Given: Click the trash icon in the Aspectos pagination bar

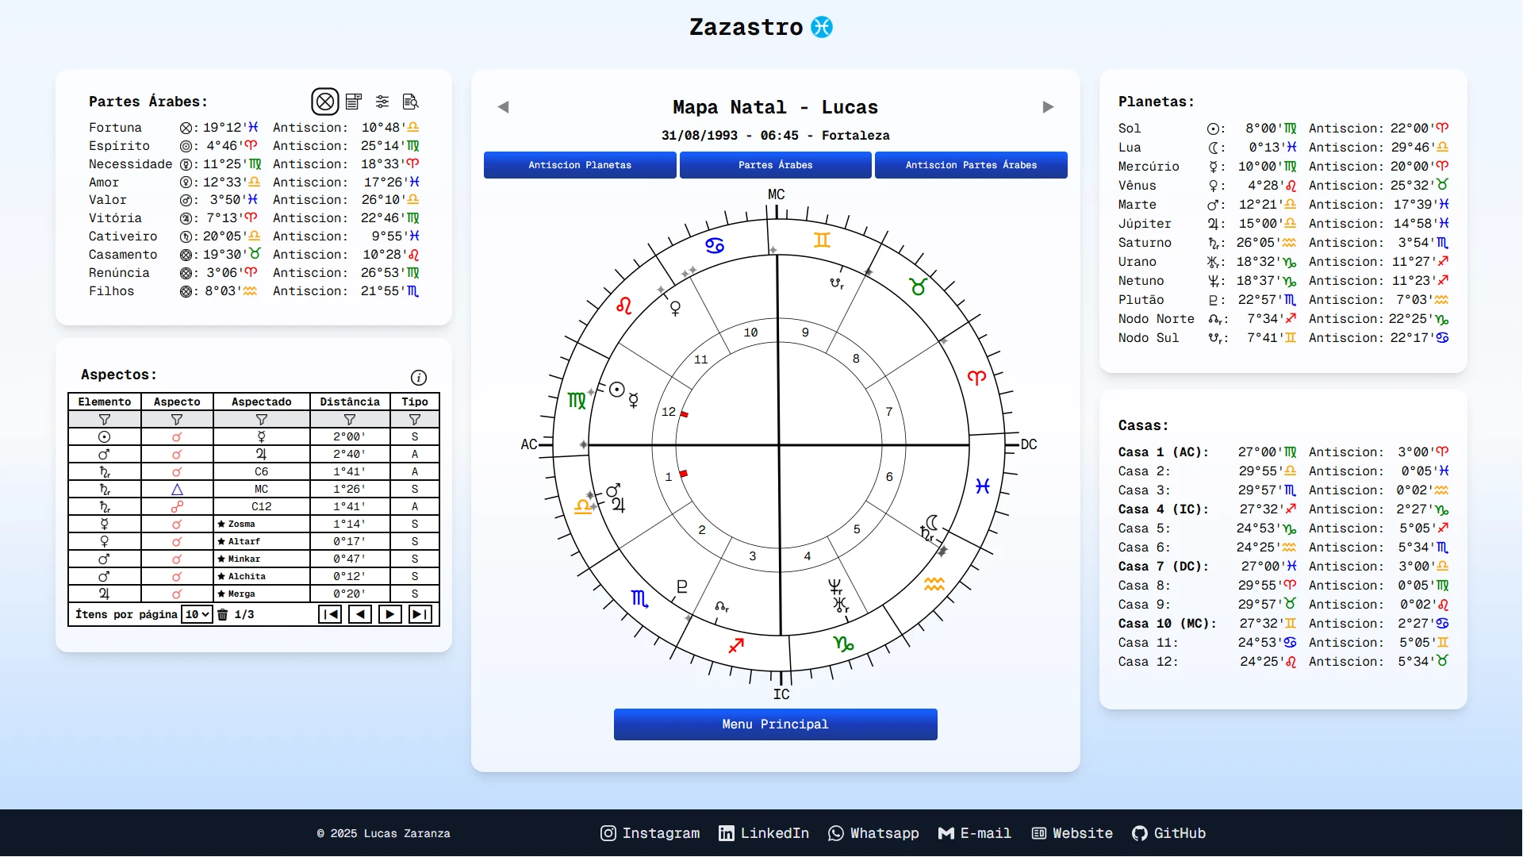Looking at the screenshot, I should pyautogui.click(x=223, y=614).
